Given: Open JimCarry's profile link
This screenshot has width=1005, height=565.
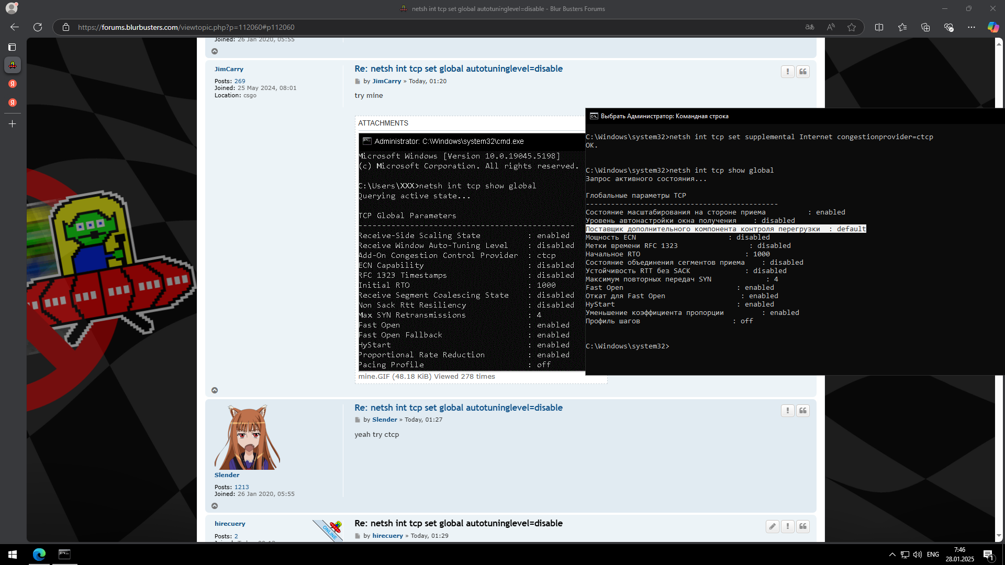Looking at the screenshot, I should point(229,69).
